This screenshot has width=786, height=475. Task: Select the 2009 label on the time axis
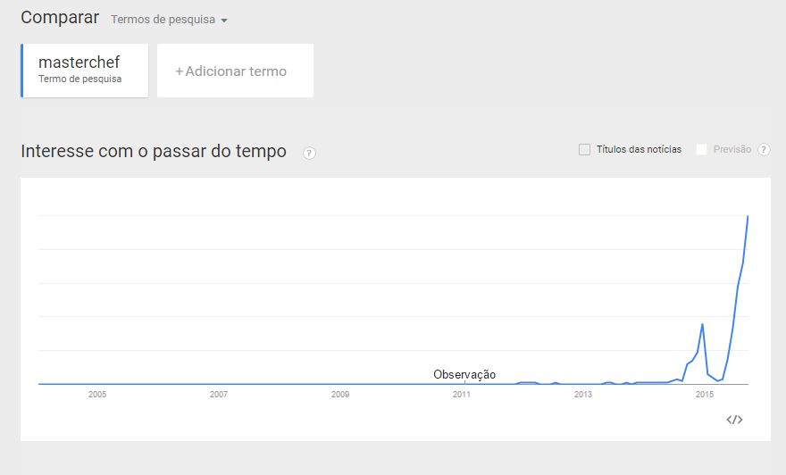(x=340, y=394)
